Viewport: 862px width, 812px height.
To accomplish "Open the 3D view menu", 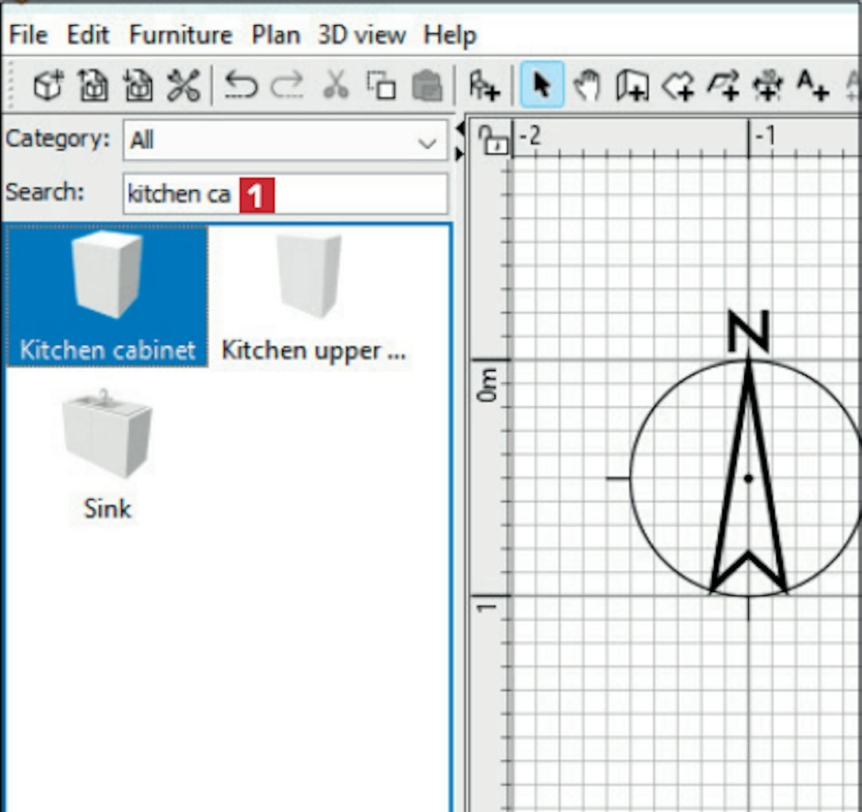I will [x=361, y=35].
